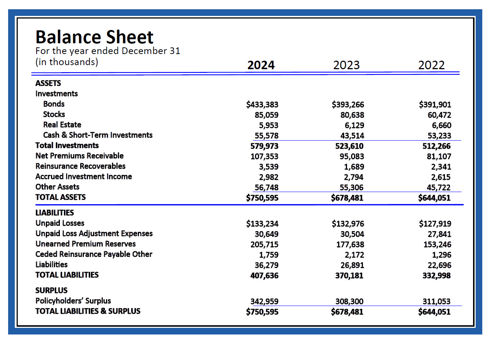Select Unpaid Losses 2024 value $133,234
Viewport: 493px width, 343px height.
262,224
